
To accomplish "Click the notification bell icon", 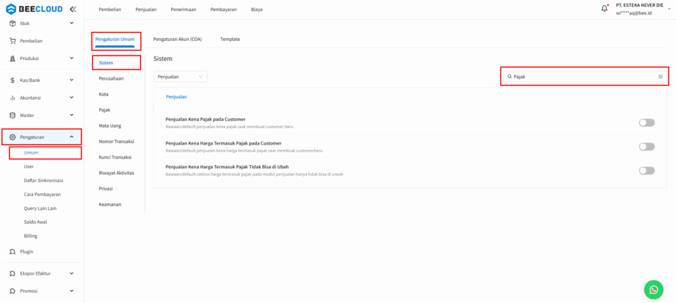I will 604,9.
